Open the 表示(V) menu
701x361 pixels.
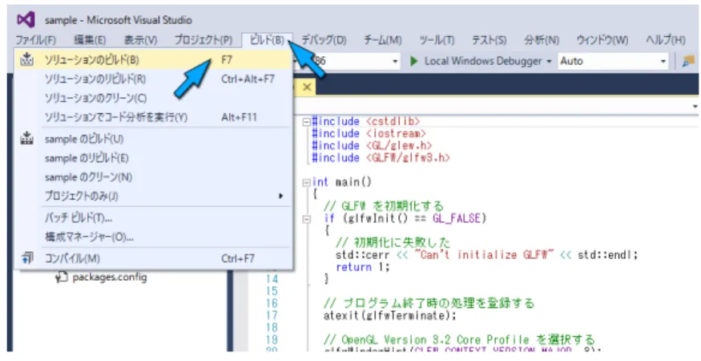[140, 40]
